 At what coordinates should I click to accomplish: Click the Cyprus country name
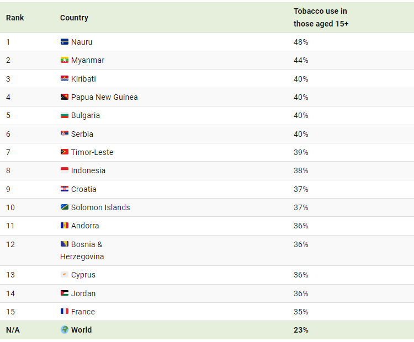pos(83,275)
